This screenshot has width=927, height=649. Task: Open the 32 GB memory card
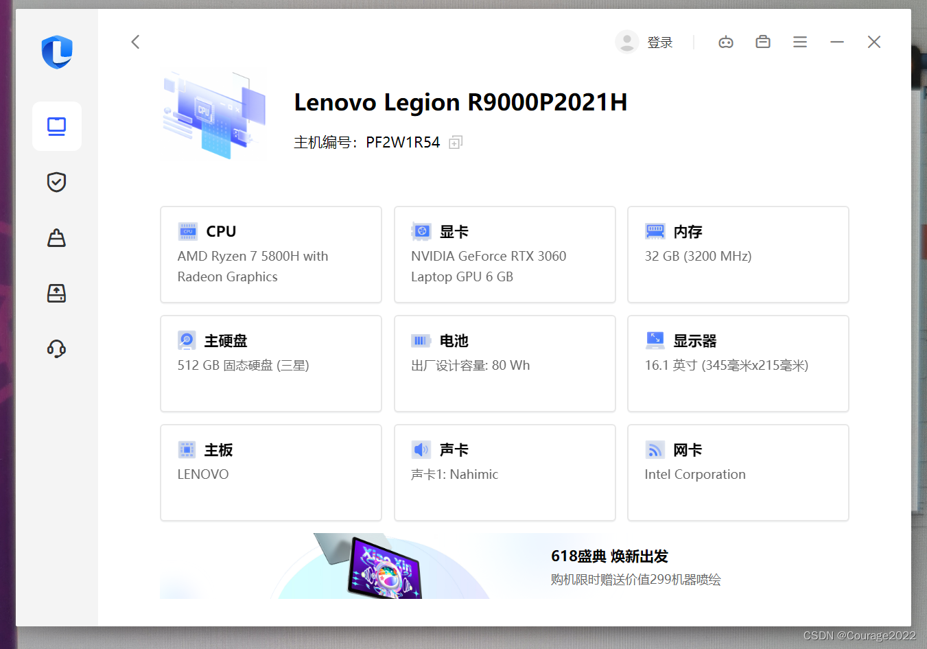click(738, 255)
